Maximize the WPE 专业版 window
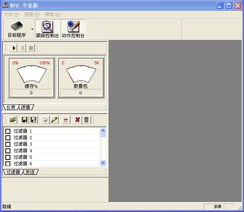Viewport: 244px width, 212px height. pyautogui.click(x=229, y=6)
